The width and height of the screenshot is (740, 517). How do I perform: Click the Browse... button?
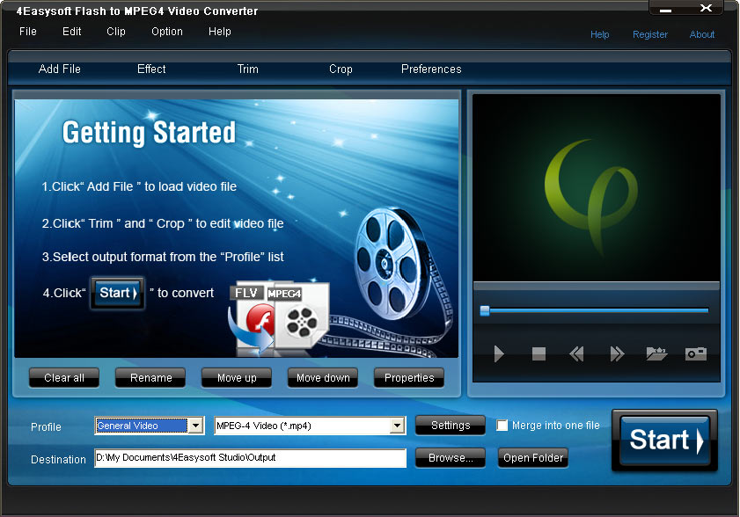pyautogui.click(x=451, y=458)
